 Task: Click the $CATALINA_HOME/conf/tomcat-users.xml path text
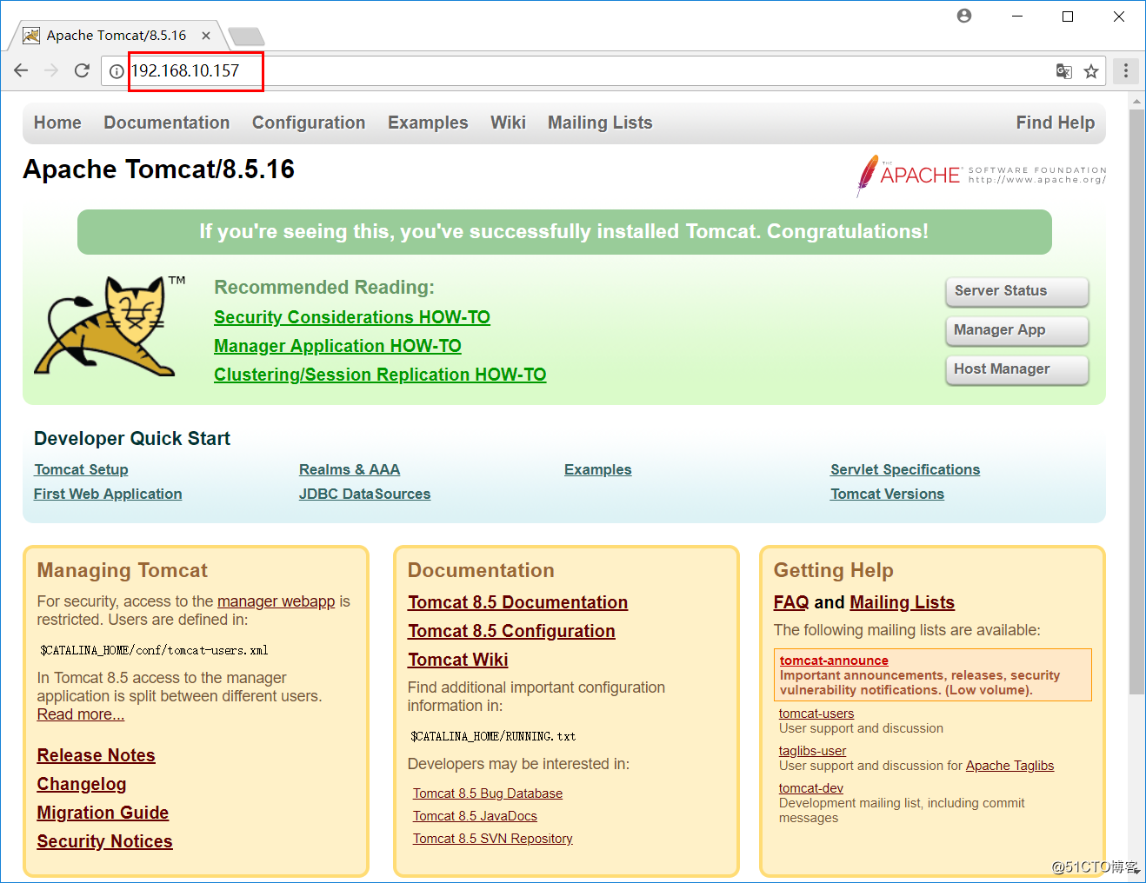154,650
